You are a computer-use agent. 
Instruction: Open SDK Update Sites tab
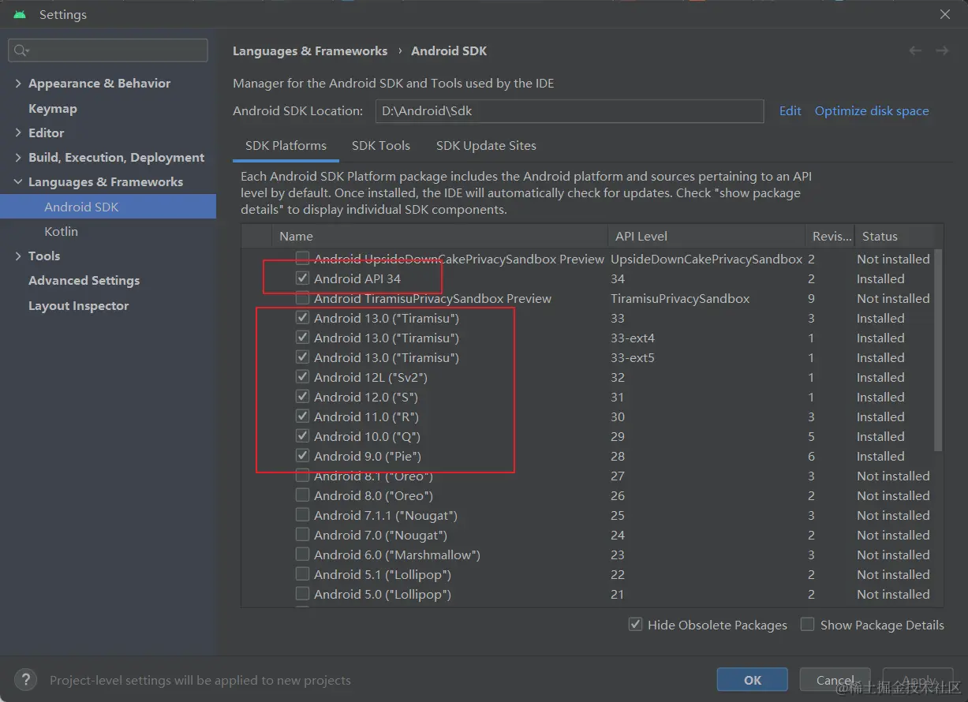(486, 146)
